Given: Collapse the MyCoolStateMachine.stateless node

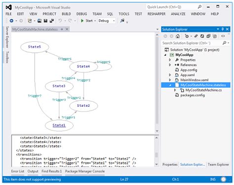Looking at the screenshot, I should coord(170,85).
